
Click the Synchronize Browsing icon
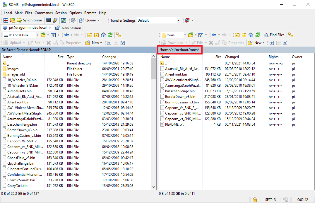13,20
